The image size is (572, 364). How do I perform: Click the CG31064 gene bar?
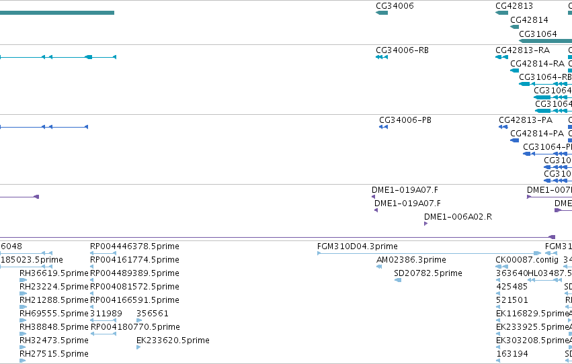pyautogui.click(x=545, y=41)
